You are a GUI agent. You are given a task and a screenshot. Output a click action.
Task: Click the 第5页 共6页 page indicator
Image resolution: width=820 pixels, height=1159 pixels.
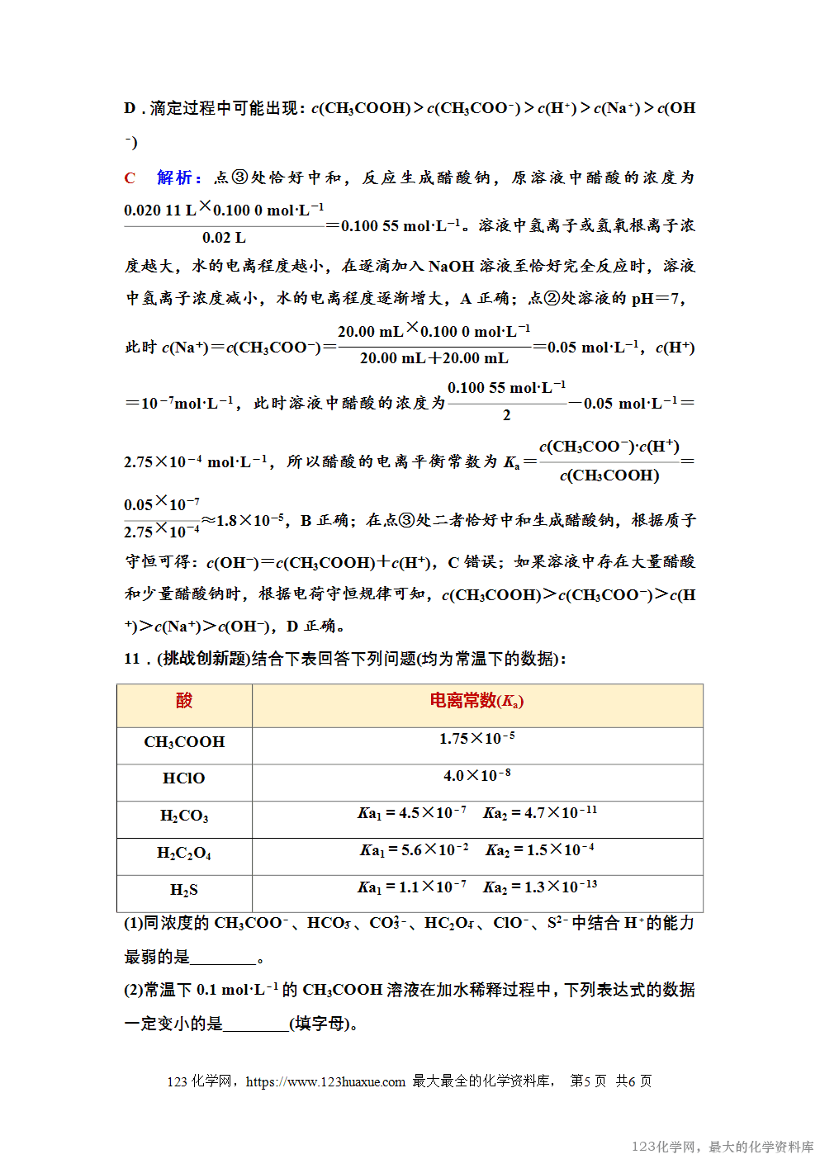[610, 1081]
